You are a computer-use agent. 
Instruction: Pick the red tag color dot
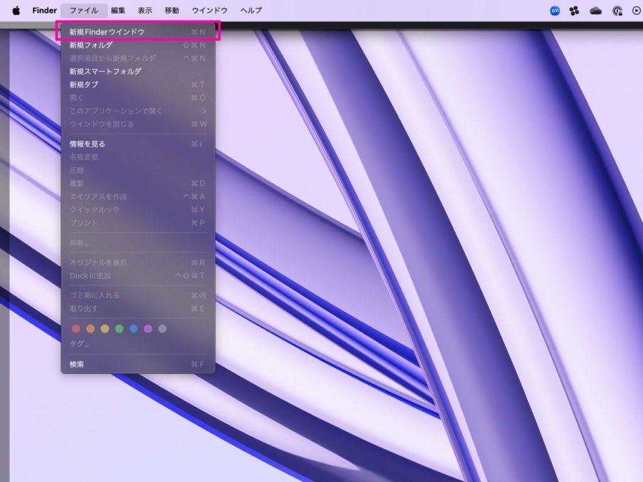coord(77,329)
